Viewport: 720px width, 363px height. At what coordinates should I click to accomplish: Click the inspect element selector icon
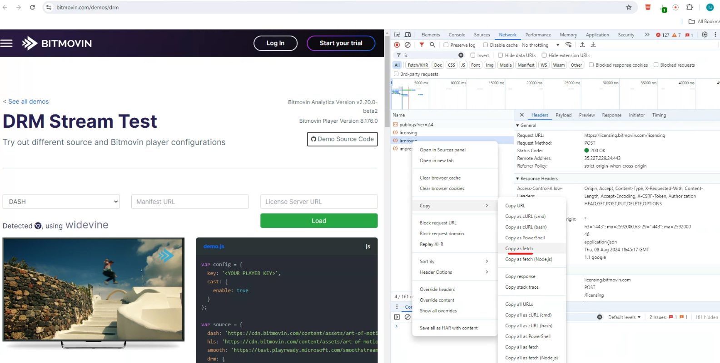click(397, 34)
